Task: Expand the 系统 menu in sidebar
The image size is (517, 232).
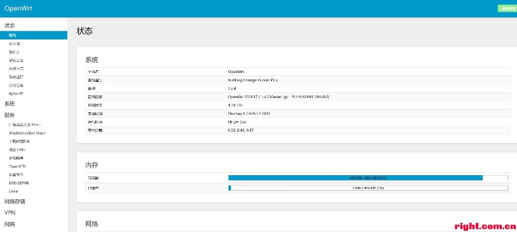Action: pos(10,104)
